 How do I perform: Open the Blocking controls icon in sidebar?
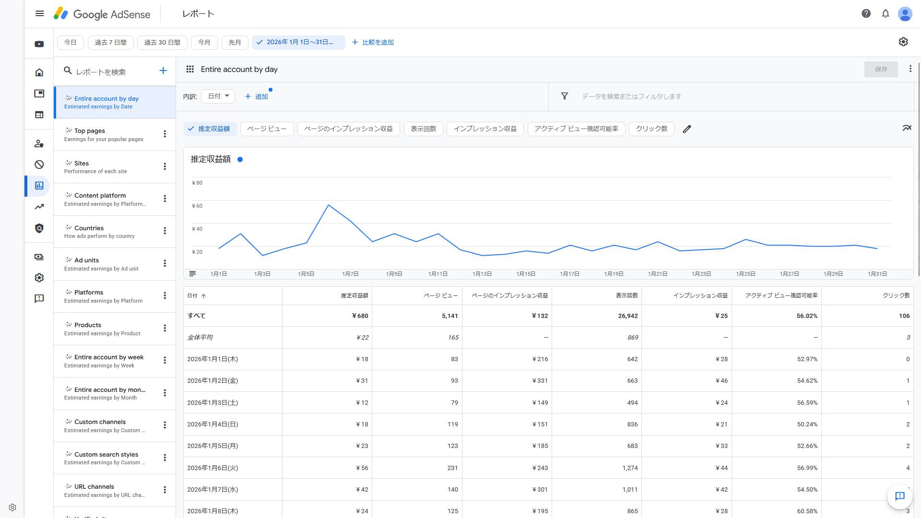tap(39, 164)
